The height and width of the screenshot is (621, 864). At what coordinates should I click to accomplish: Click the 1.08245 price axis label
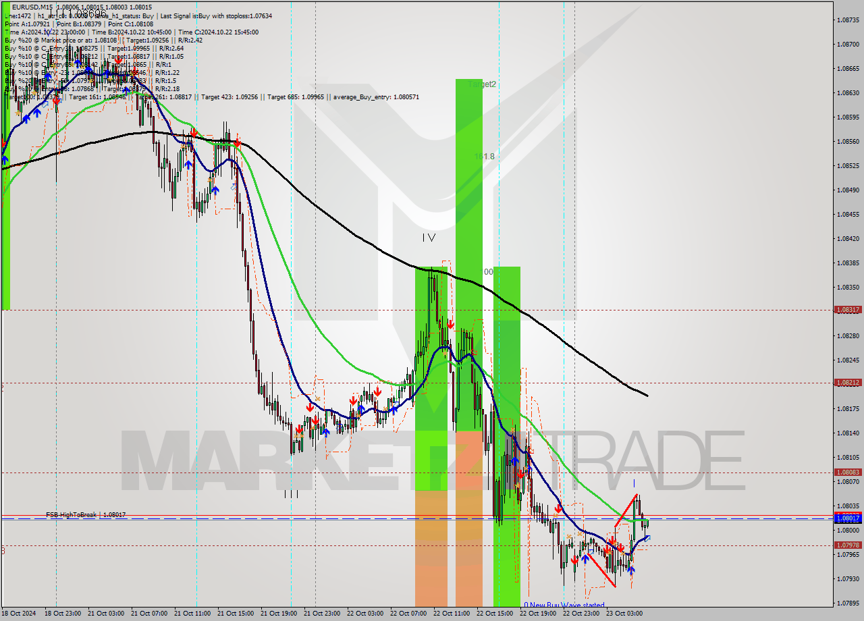tap(848, 360)
